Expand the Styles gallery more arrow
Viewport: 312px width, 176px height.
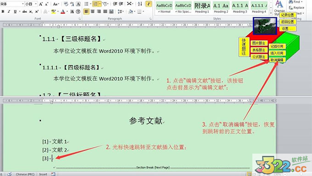point(271,13)
